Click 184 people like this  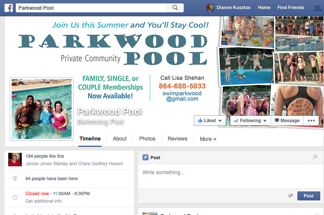pyautogui.click(x=45, y=156)
